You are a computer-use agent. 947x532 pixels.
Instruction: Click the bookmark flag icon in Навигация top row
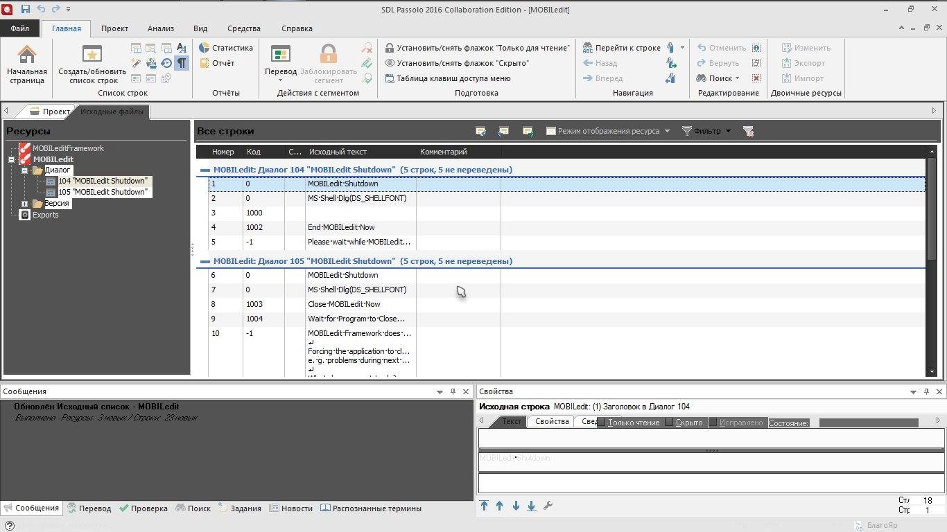pos(670,48)
